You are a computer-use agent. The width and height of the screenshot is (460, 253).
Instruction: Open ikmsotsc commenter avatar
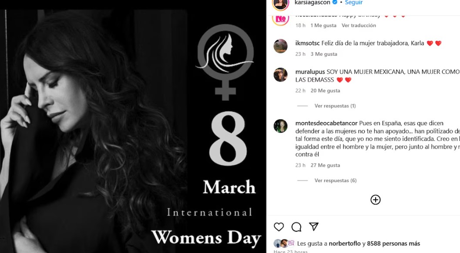280,46
